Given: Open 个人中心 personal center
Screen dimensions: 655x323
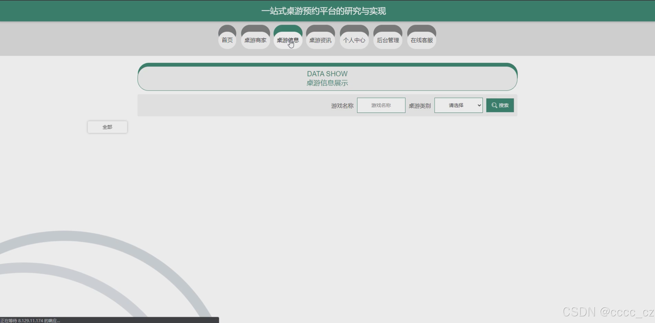Looking at the screenshot, I should click(x=354, y=40).
